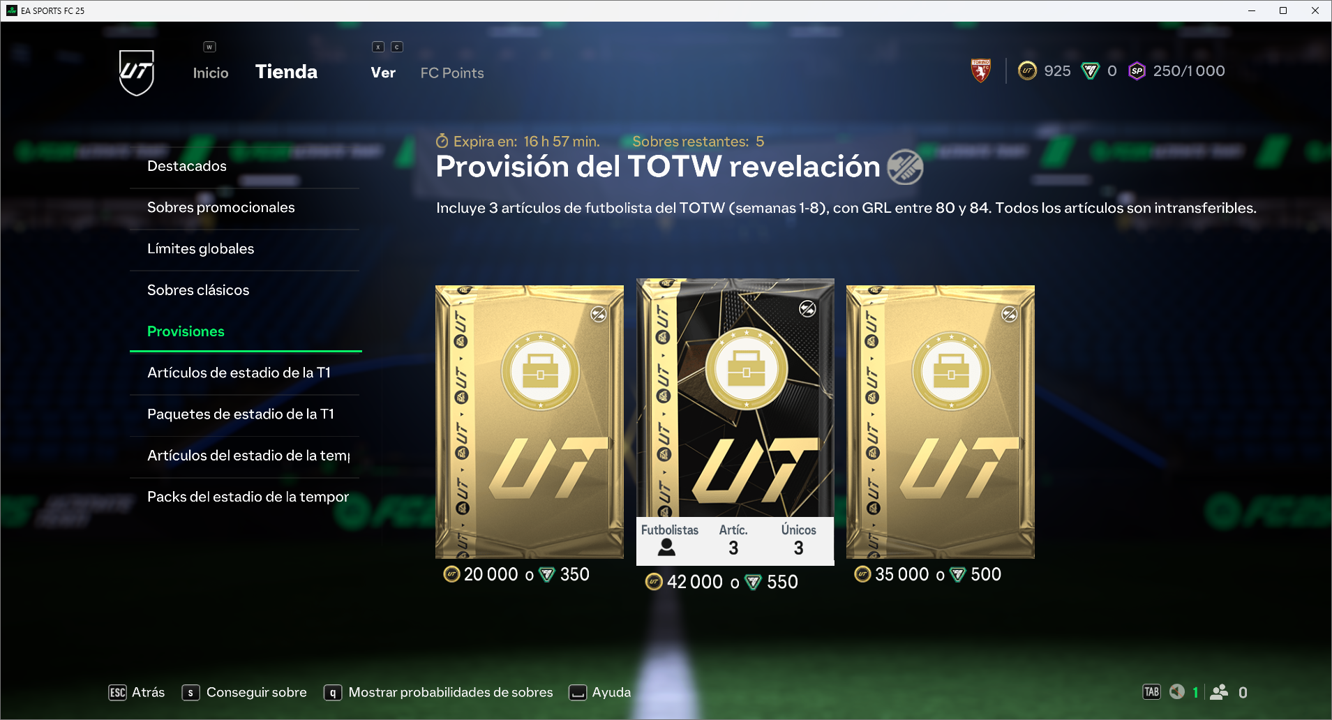This screenshot has width=1332, height=720.
Task: Switch to the FC Points tab
Action: [452, 73]
